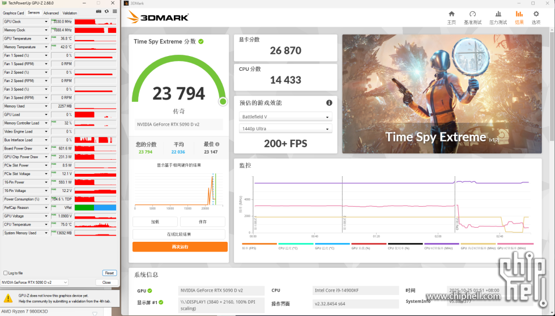Open the stress test (压力测试) icon
Viewport: 555px width, 316px height.
click(x=498, y=17)
